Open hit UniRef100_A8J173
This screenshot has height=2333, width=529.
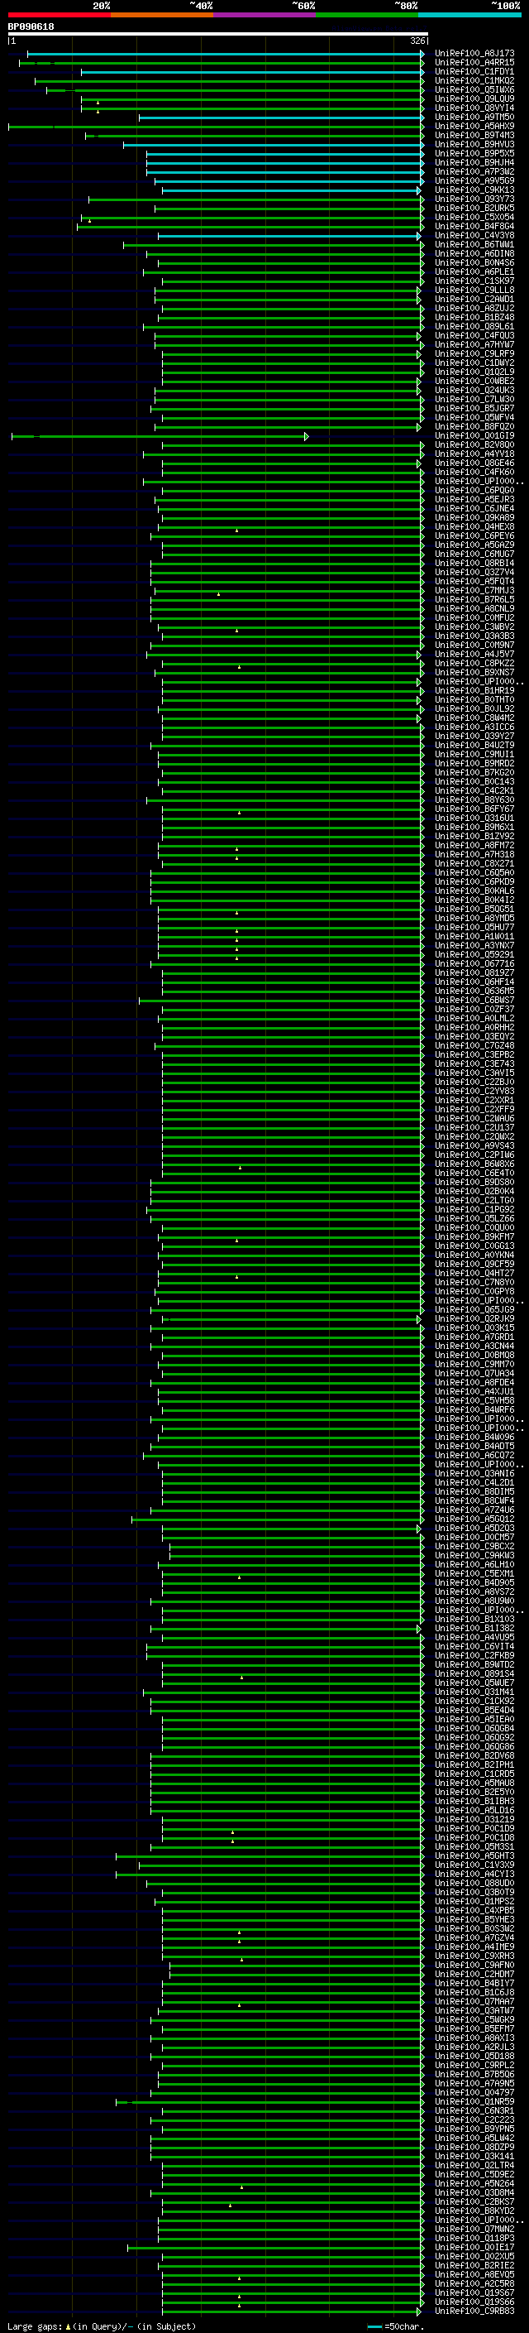[474, 54]
